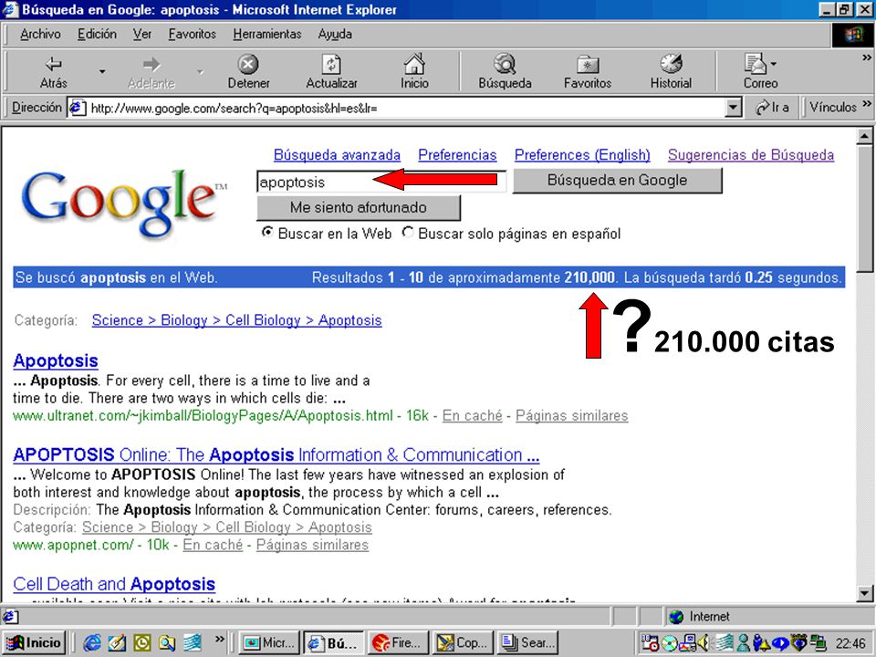This screenshot has width=876, height=657.
Task: Click the Windows Inicio start button
Action: click(34, 642)
